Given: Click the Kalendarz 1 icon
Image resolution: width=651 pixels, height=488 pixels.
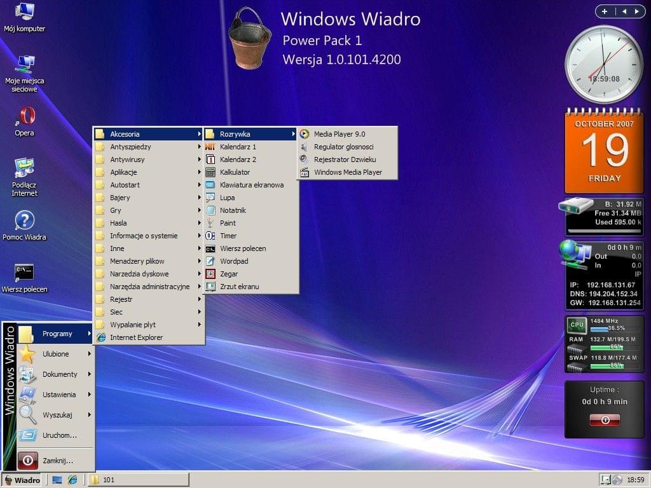Looking at the screenshot, I should click(210, 147).
